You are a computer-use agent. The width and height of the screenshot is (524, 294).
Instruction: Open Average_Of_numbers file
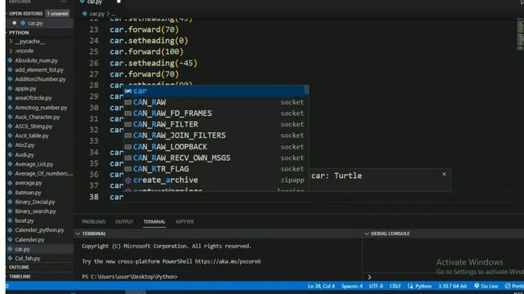pyautogui.click(x=43, y=173)
